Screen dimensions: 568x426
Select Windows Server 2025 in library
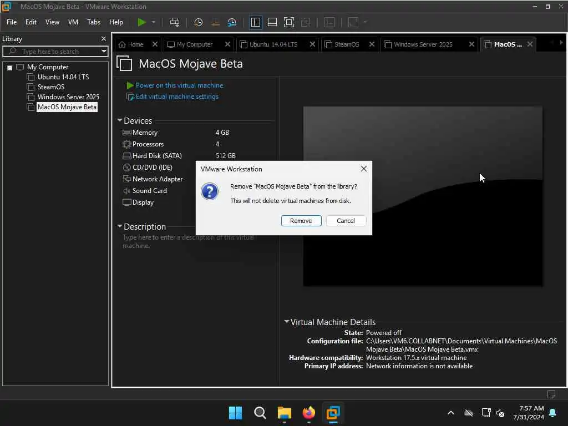pos(68,97)
